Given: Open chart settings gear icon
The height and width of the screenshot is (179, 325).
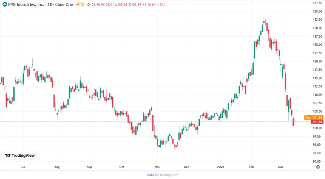Looking at the screenshot, I should [x=318, y=167].
